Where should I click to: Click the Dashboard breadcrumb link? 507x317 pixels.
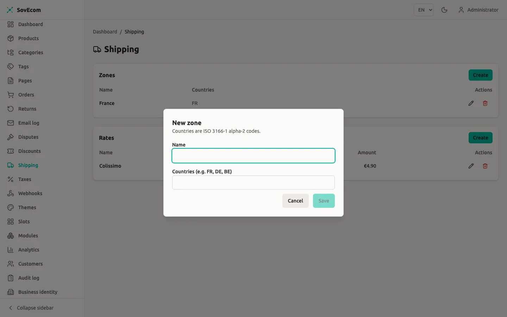(x=105, y=32)
